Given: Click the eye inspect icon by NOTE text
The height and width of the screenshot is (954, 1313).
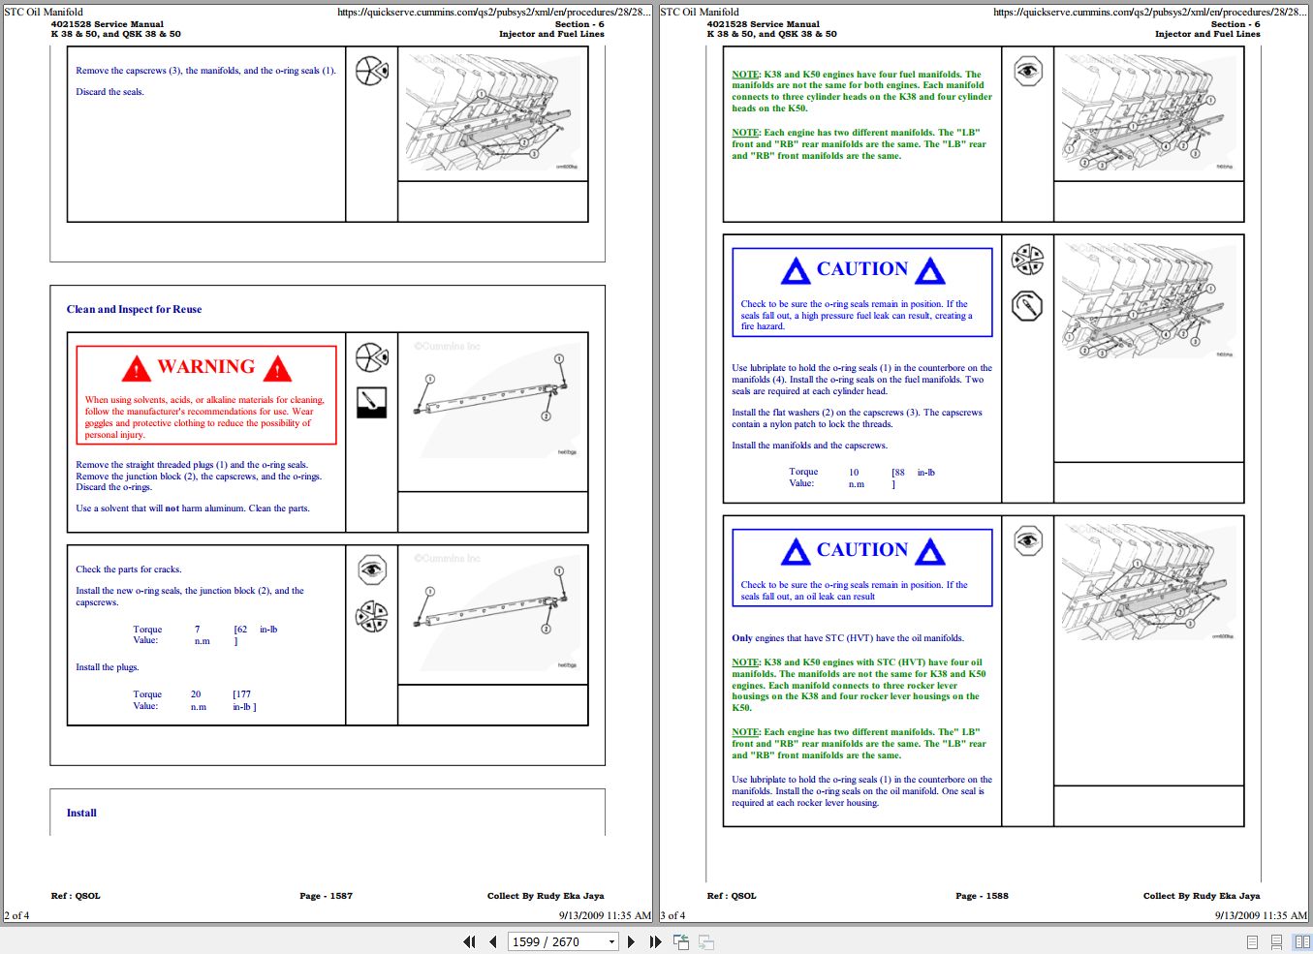Looking at the screenshot, I should 1028,71.
